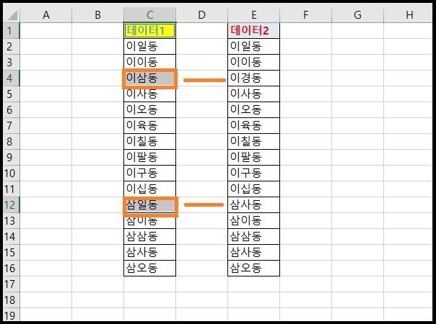Select 삼오동 cell in column E
436x324 pixels.
coord(253,269)
